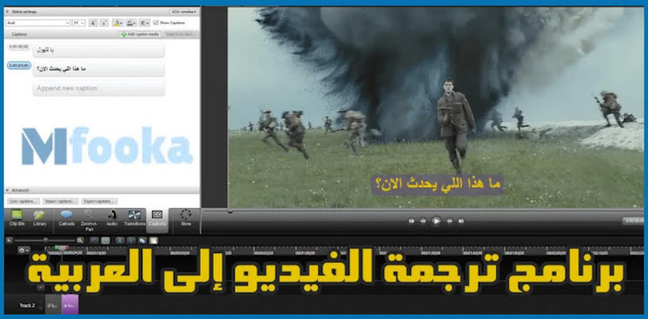Click the timeline Copy button
648x319 pixels.
point(142,240)
